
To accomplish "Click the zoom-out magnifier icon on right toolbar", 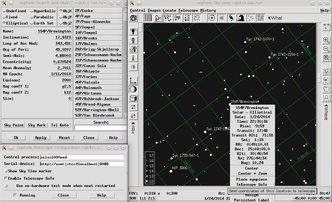I will (x=326, y=49).
